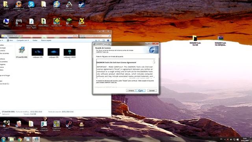This screenshot has width=252, height=142.
Task: Select the Usuario folder desktop icon
Action: 6,5
